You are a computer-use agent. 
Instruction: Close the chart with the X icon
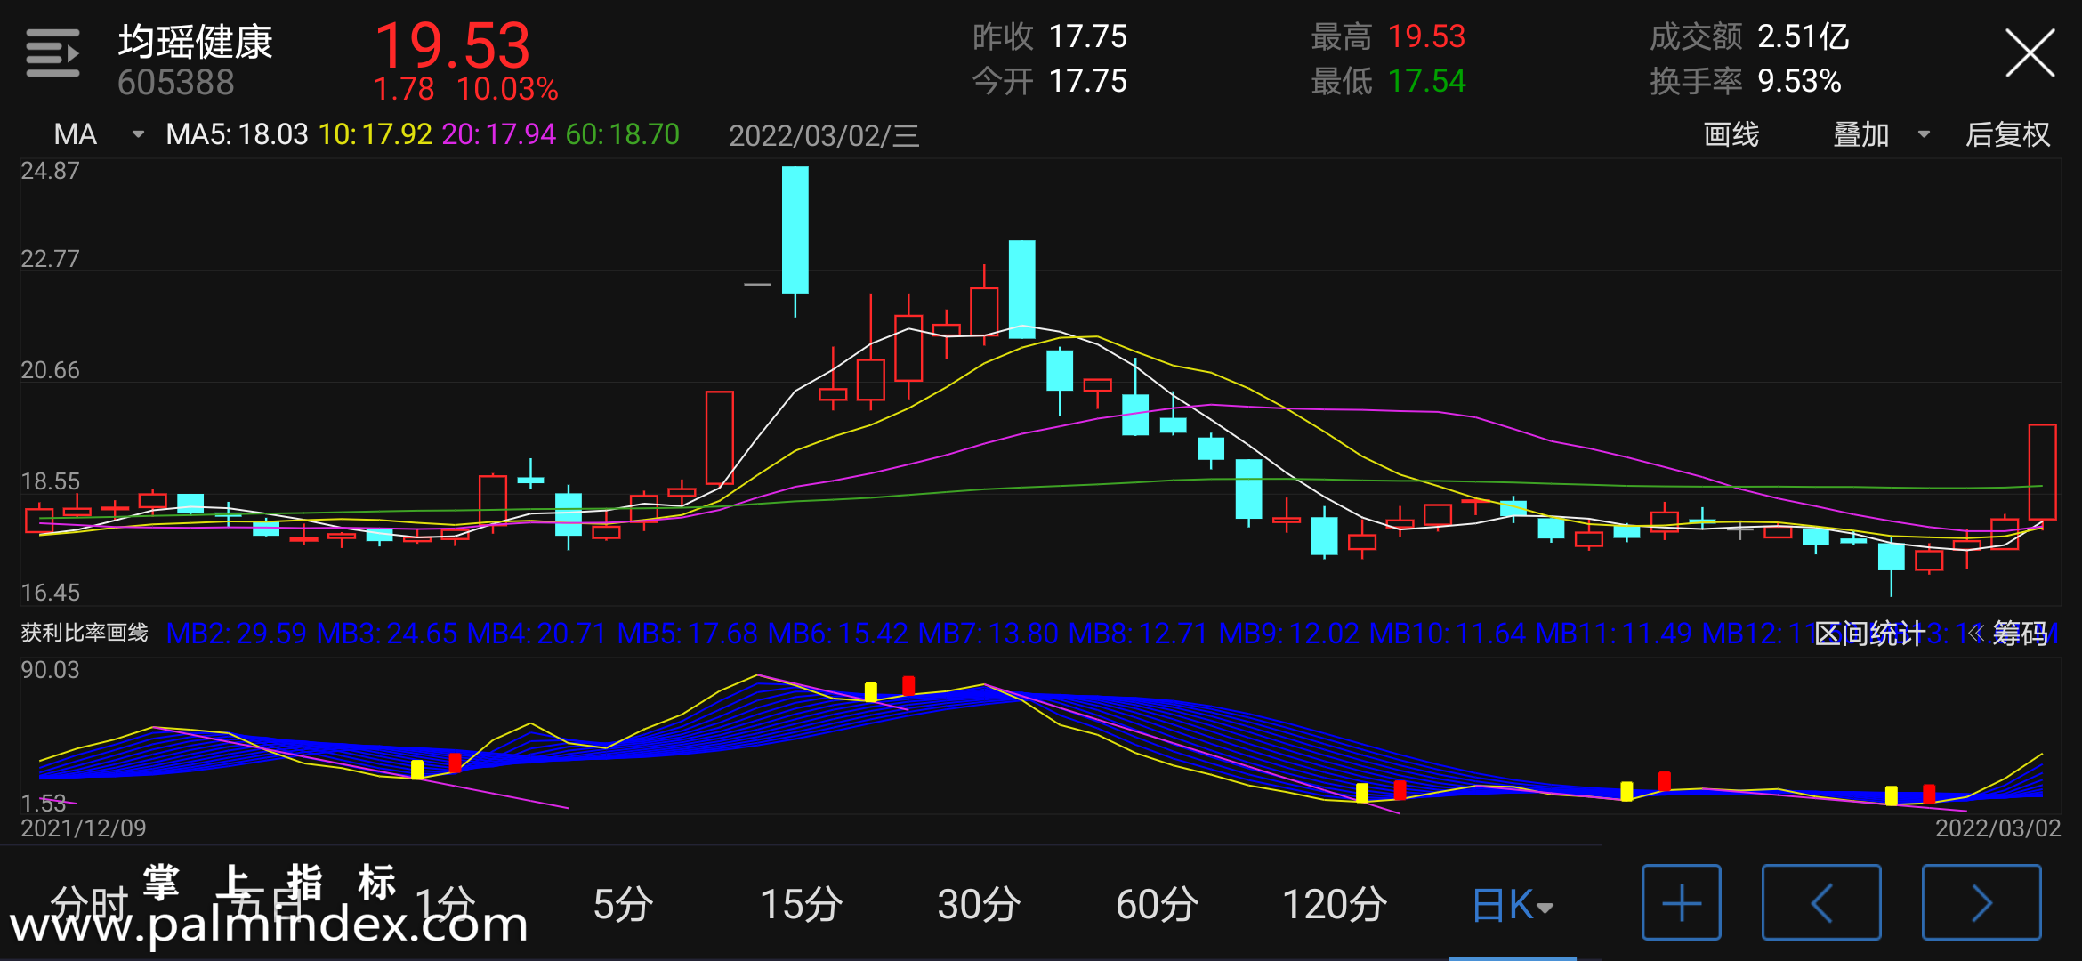(x=2030, y=53)
